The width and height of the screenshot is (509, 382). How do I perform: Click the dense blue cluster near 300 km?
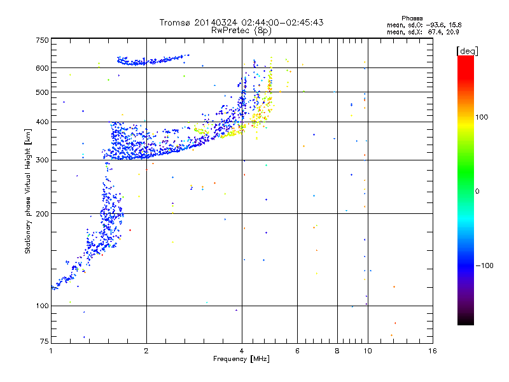point(129,143)
